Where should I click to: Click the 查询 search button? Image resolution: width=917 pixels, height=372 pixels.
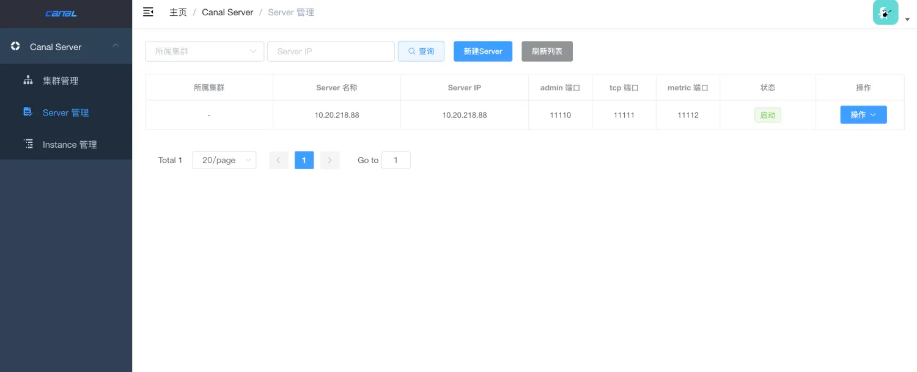coord(421,51)
